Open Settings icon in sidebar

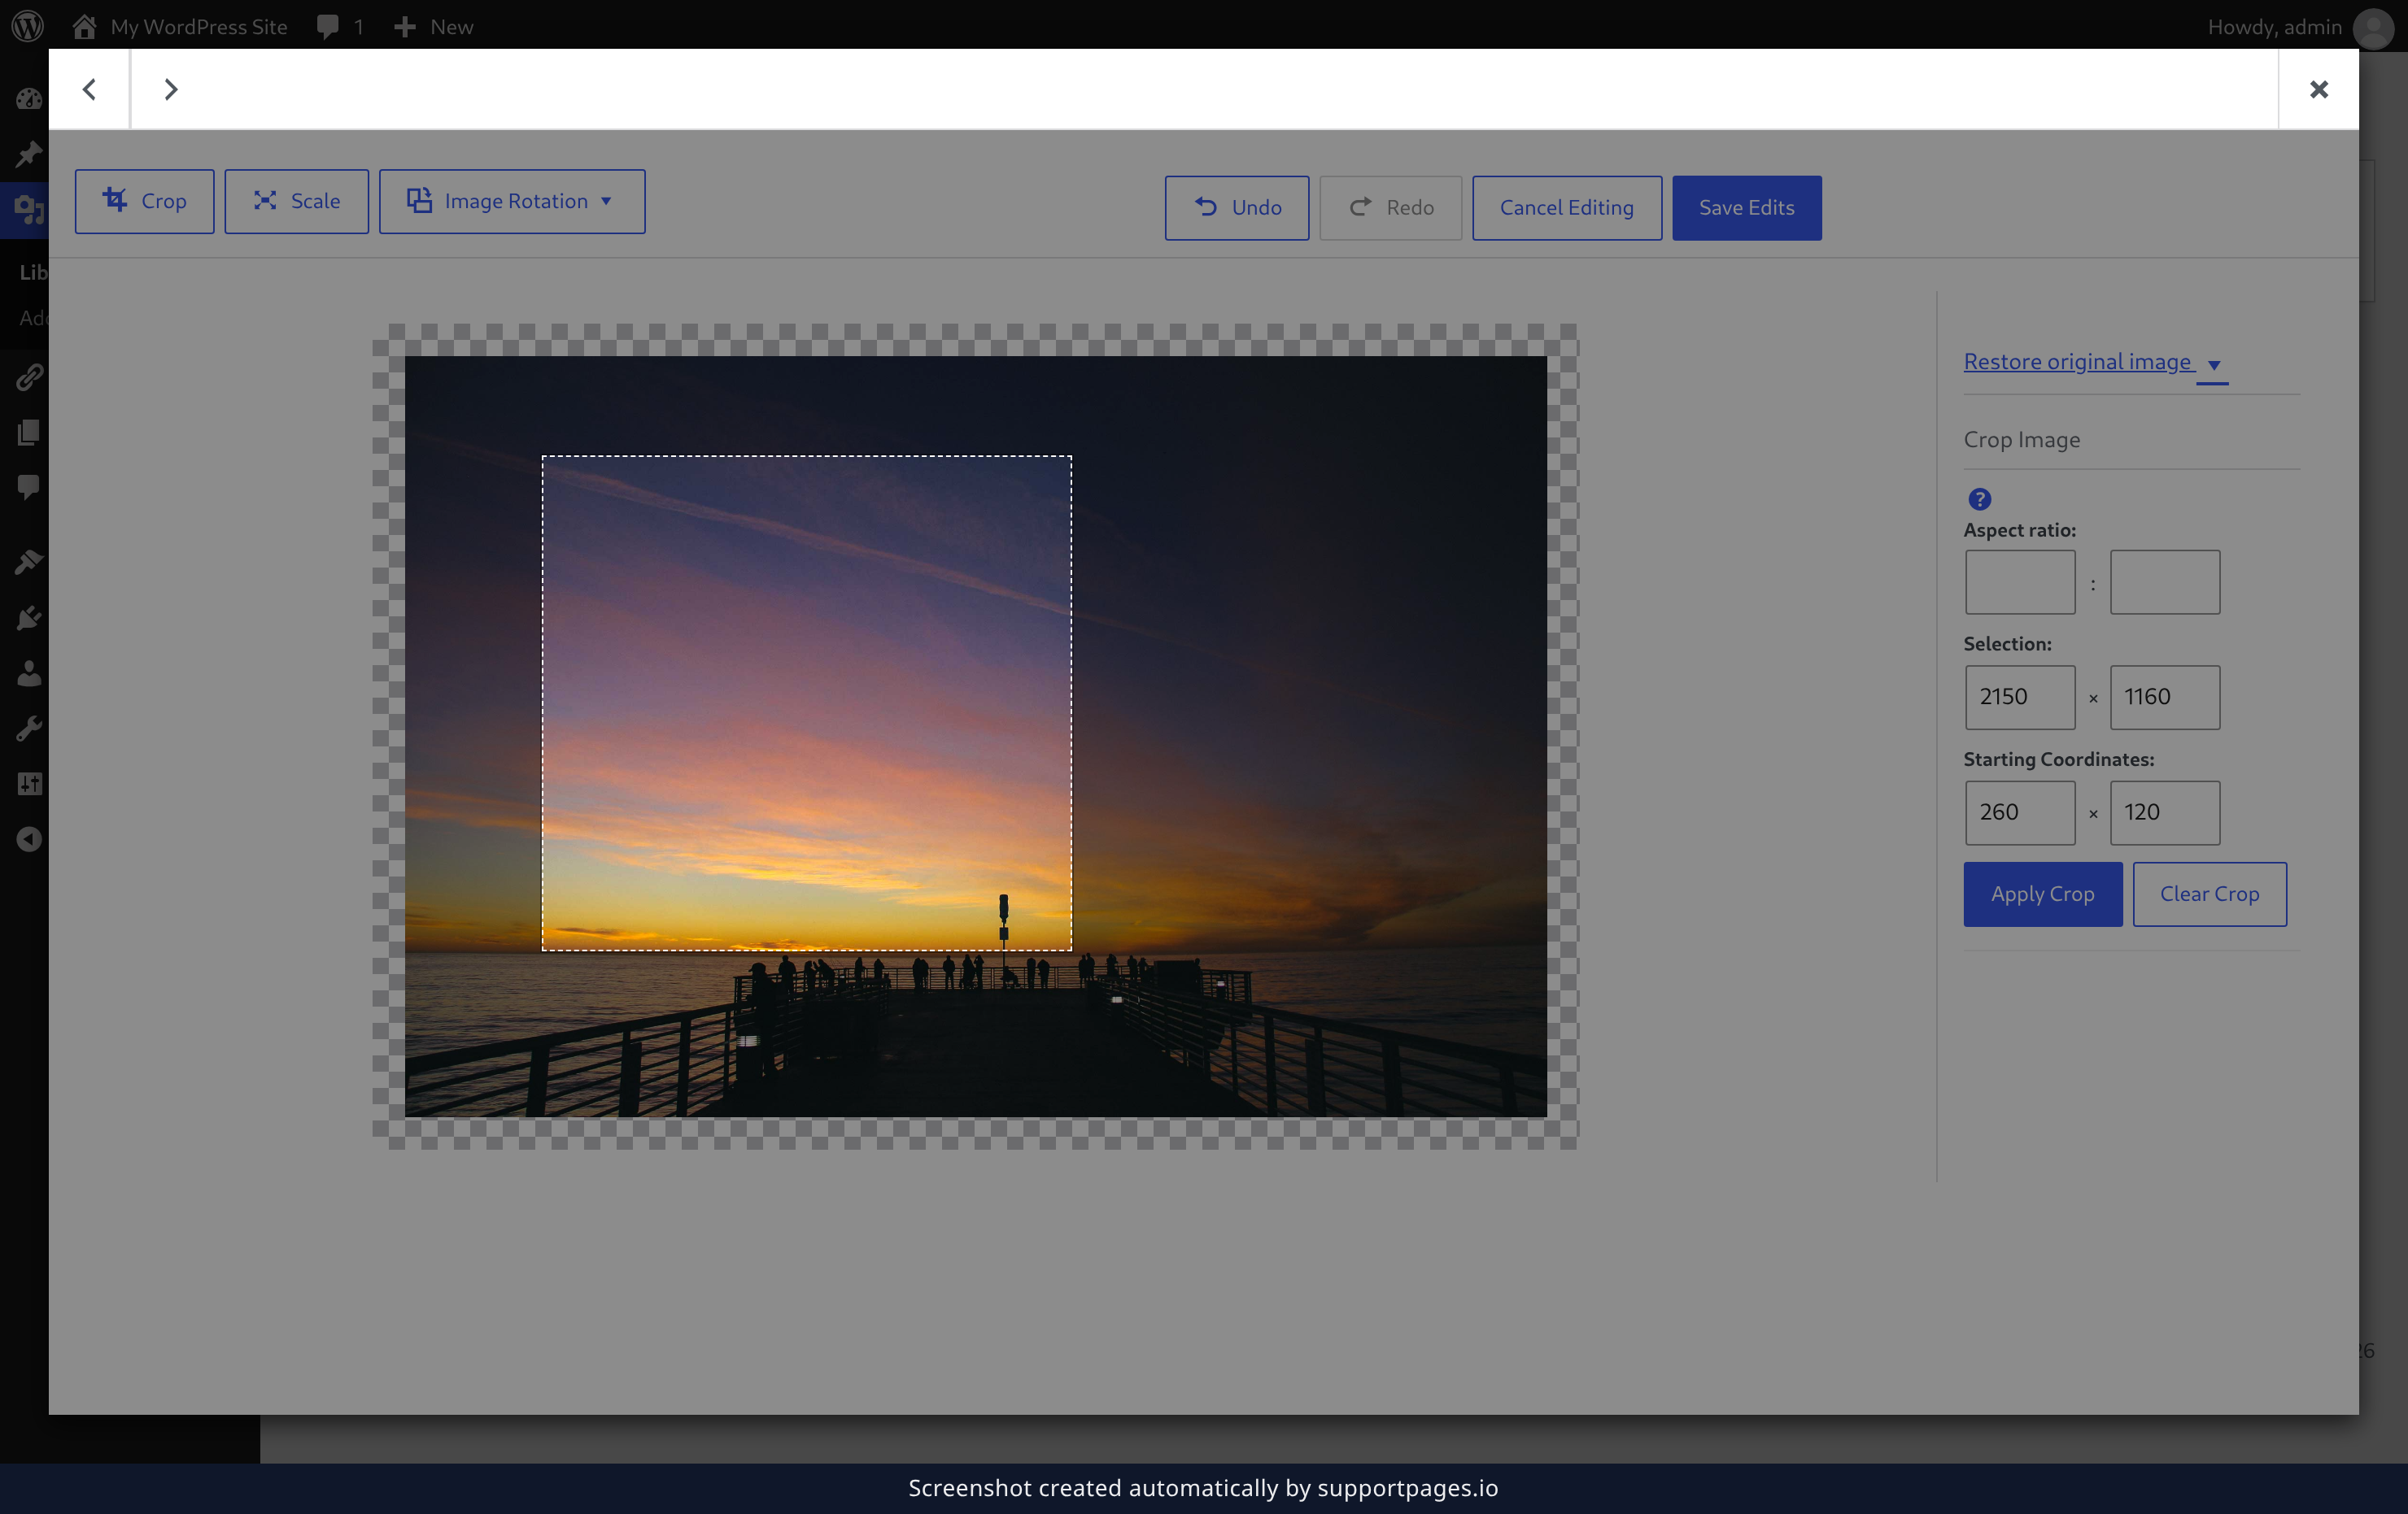[28, 784]
